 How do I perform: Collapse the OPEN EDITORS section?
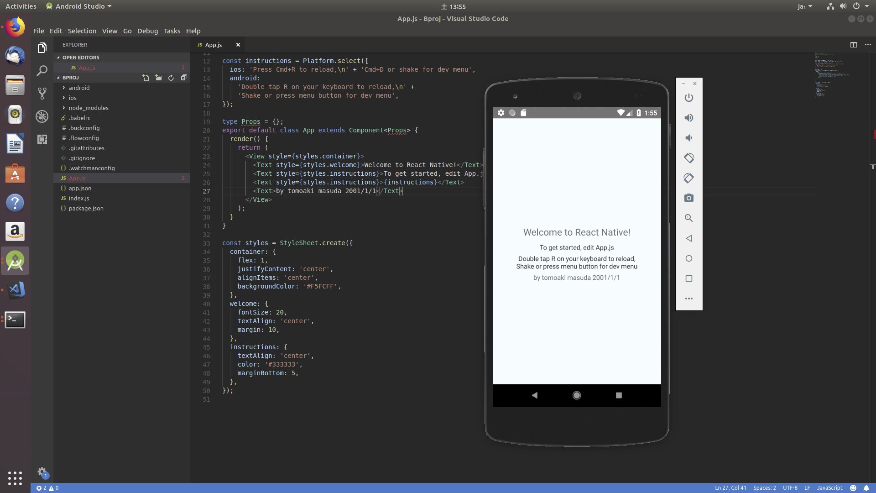coord(80,58)
